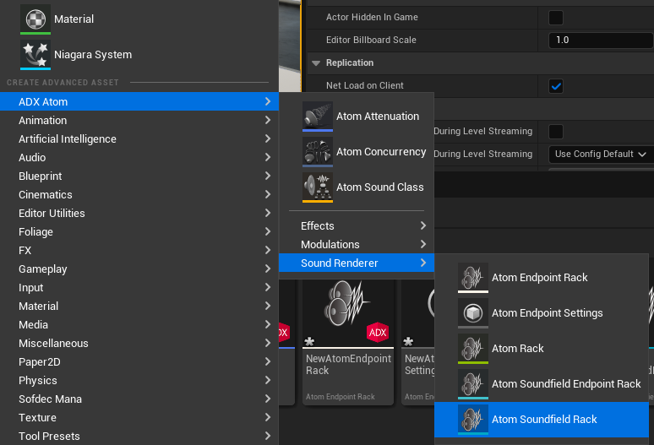Click the Atom Endpoint Settings icon
Viewport: 654px width, 445px height.
473,312
